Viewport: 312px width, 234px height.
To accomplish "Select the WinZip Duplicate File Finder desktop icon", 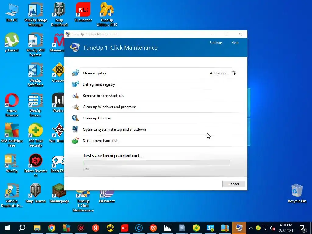I will [x=12, y=196].
